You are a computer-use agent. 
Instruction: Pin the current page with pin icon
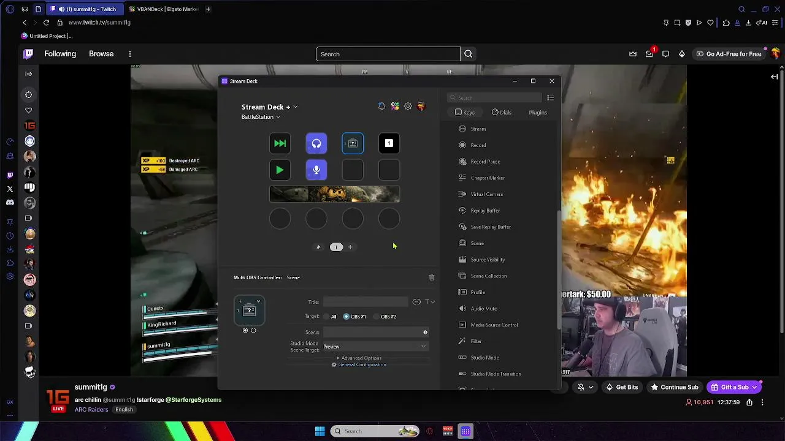click(x=318, y=247)
